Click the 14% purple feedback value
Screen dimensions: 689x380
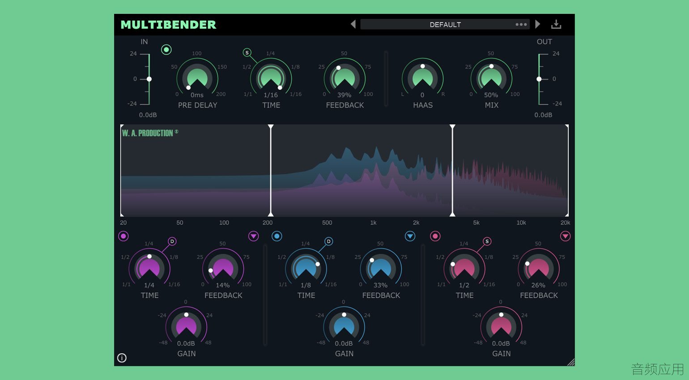(x=223, y=285)
